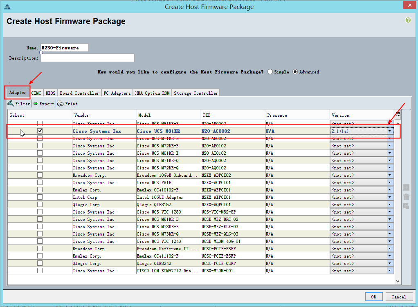Image resolution: width=418 pixels, height=307 pixels.
Task: Sort table by Version column header
Action: click(362, 115)
